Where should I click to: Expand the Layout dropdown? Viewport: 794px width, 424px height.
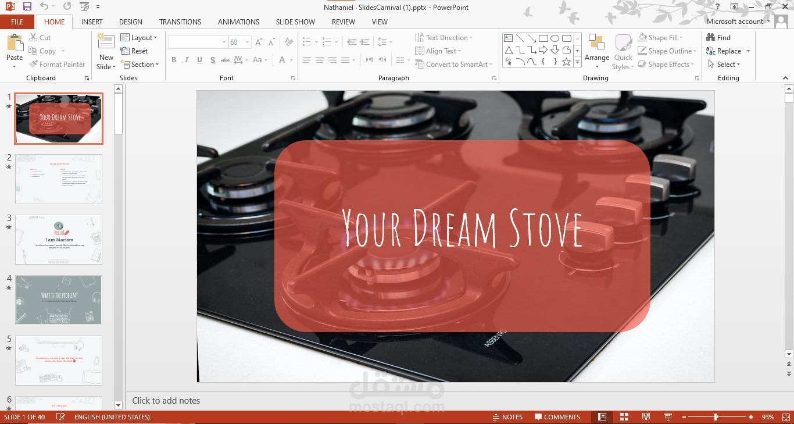tap(139, 38)
